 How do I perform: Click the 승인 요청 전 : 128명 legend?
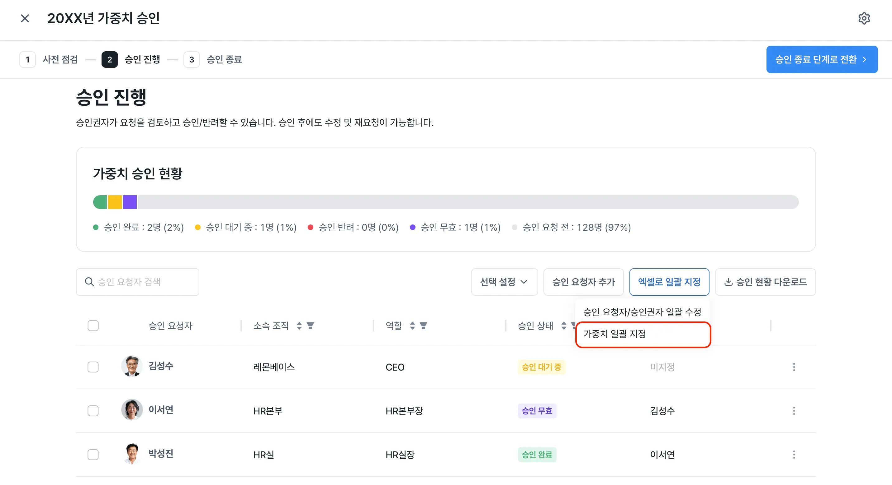point(571,228)
